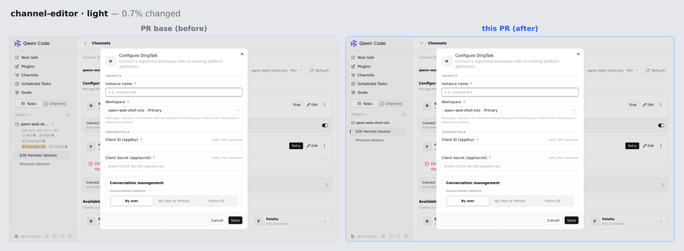Click Edit next to Retry in the before panel
Image resolution: width=684 pixels, height=251 pixels.
(x=312, y=146)
